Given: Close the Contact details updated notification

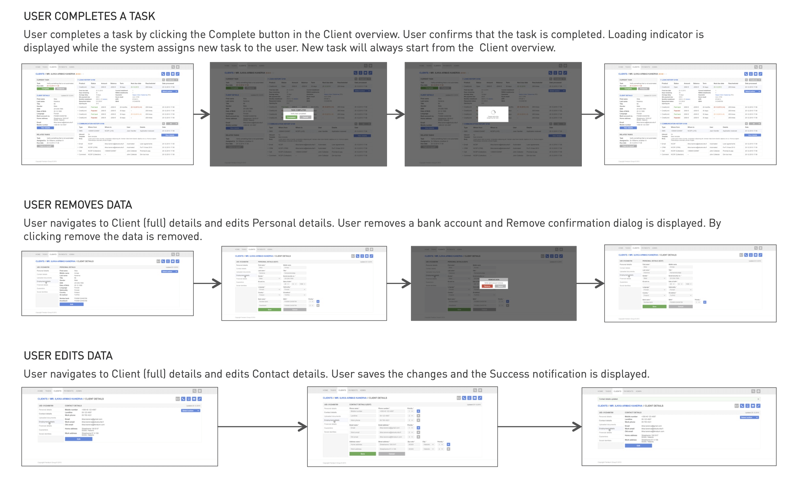Looking at the screenshot, I should coord(758,399).
